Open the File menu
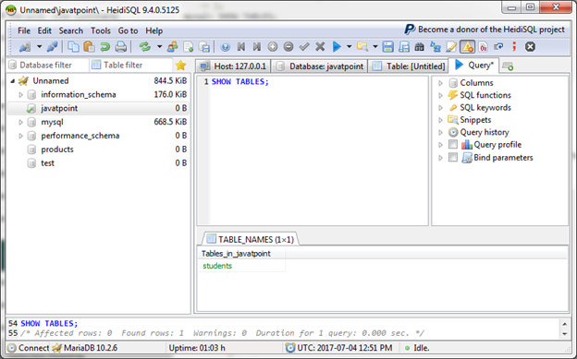This screenshot has height=359, width=577. tap(24, 30)
